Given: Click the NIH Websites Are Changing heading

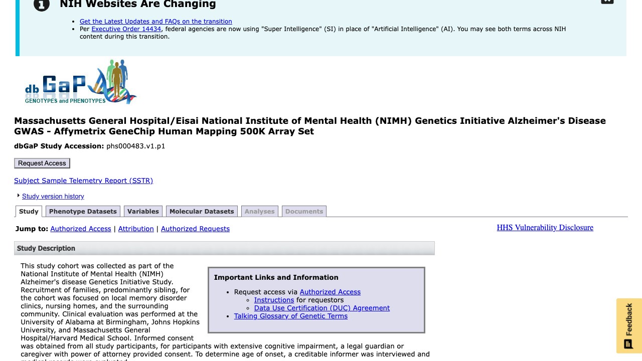Looking at the screenshot, I should 138,5.
